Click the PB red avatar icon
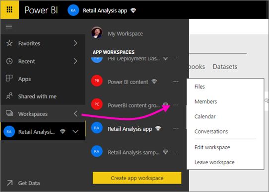 click(97, 81)
